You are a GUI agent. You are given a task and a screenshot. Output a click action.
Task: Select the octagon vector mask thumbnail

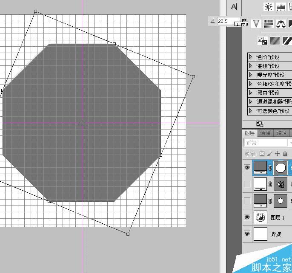click(281, 168)
